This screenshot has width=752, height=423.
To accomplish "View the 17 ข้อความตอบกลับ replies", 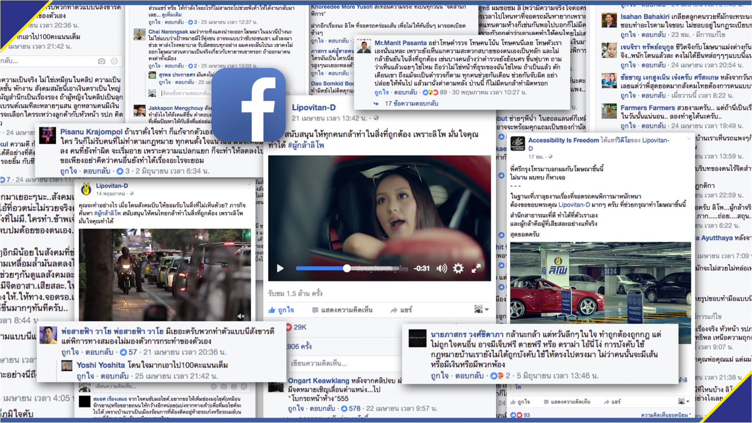I will pos(411,103).
